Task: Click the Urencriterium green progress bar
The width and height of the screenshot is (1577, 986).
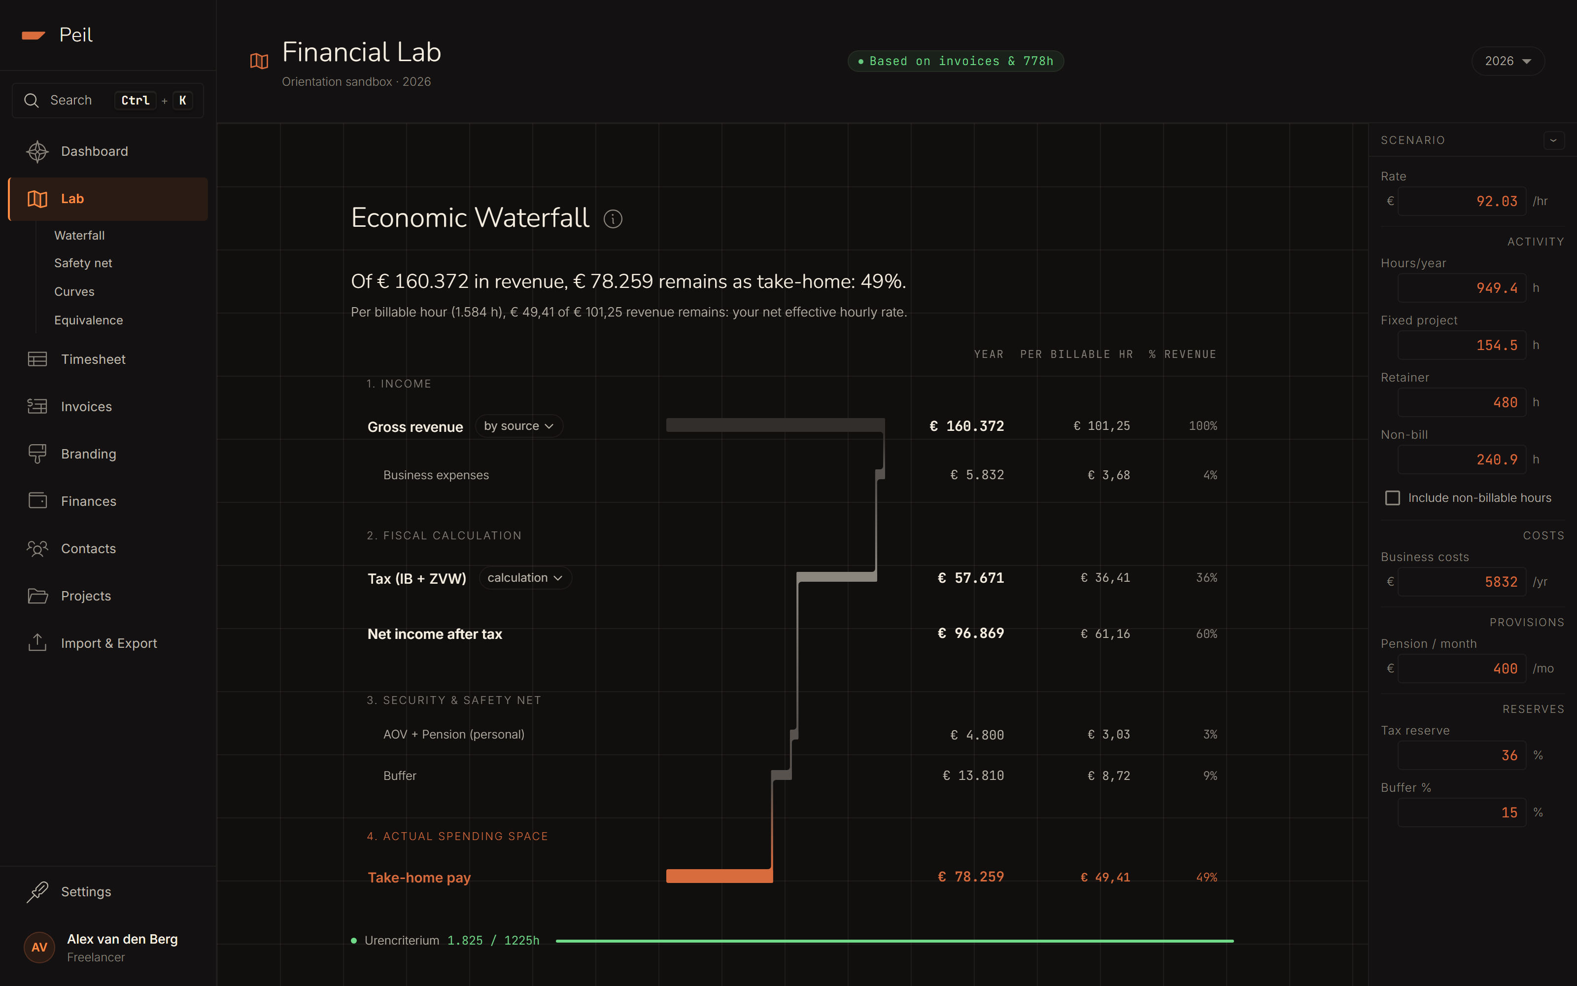Action: pos(894,941)
